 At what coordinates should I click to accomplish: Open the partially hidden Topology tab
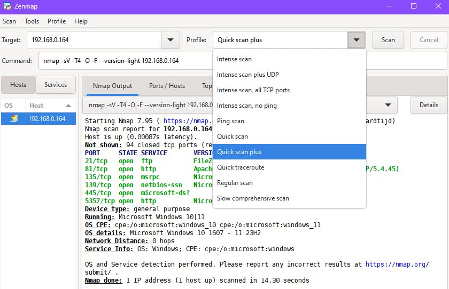tap(207, 86)
